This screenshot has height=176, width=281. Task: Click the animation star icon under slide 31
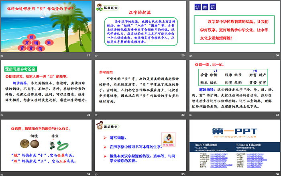(x=2, y=115)
